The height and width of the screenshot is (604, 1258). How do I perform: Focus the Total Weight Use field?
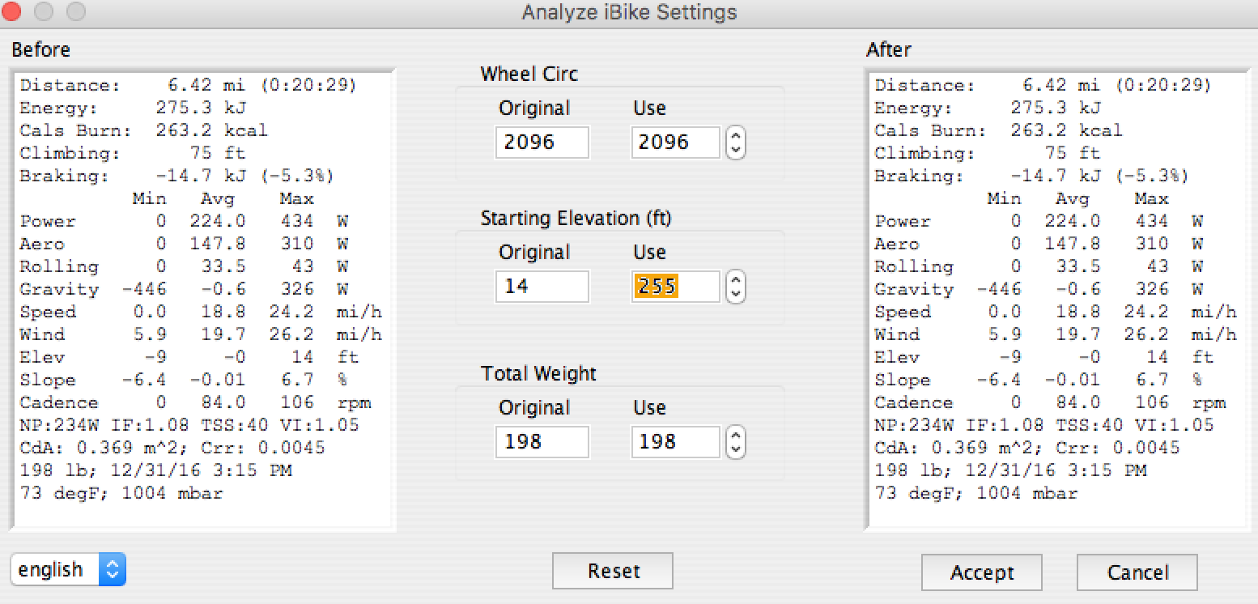(675, 442)
